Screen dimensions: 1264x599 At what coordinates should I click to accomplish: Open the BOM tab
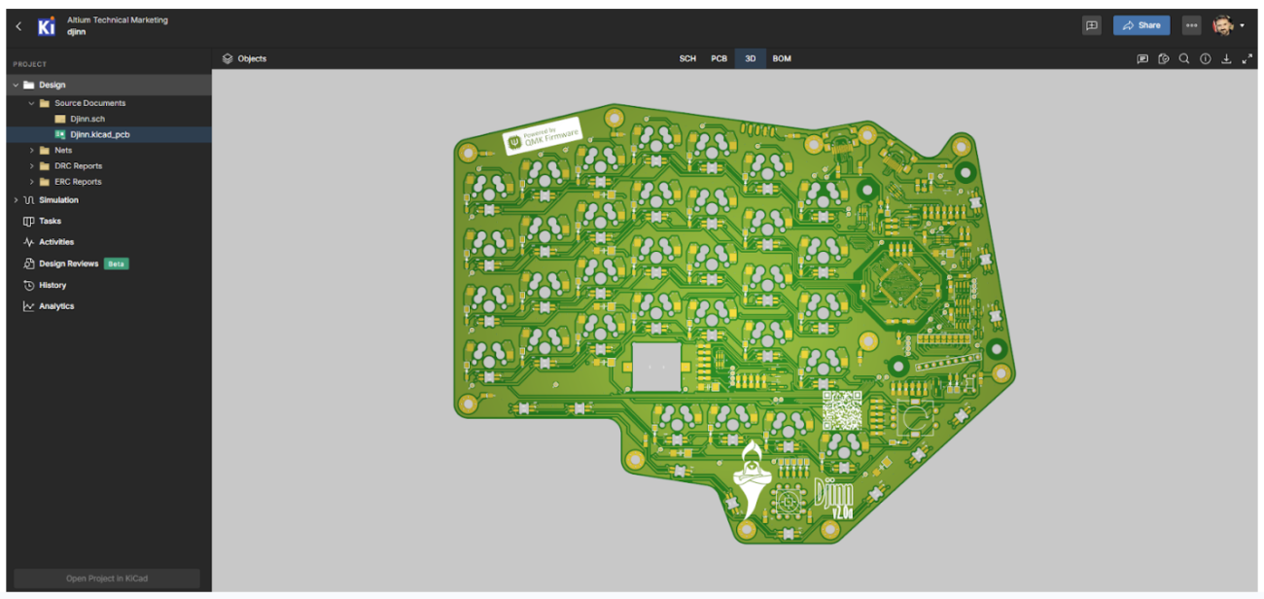pos(781,58)
